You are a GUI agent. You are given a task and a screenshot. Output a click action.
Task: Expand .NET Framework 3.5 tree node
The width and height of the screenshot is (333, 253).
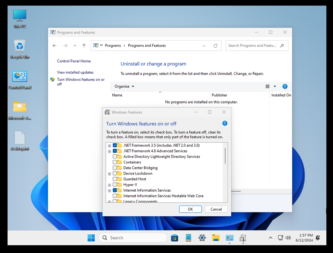click(110, 146)
